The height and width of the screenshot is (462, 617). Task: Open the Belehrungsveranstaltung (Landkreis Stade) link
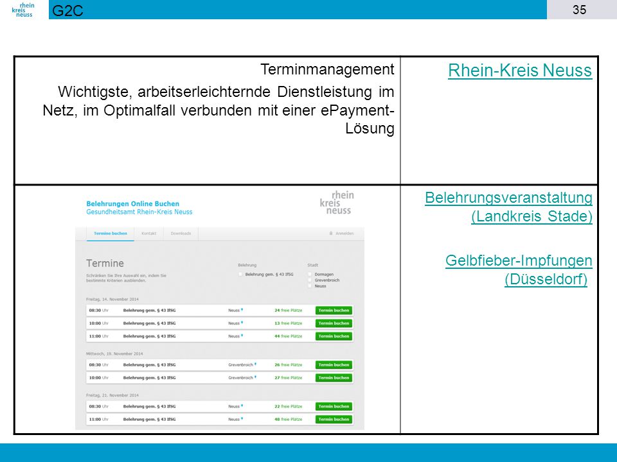509,207
